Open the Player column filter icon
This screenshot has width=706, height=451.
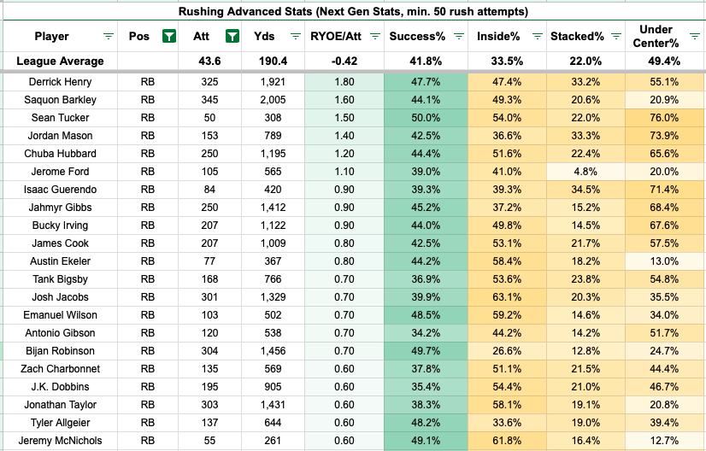coord(109,37)
